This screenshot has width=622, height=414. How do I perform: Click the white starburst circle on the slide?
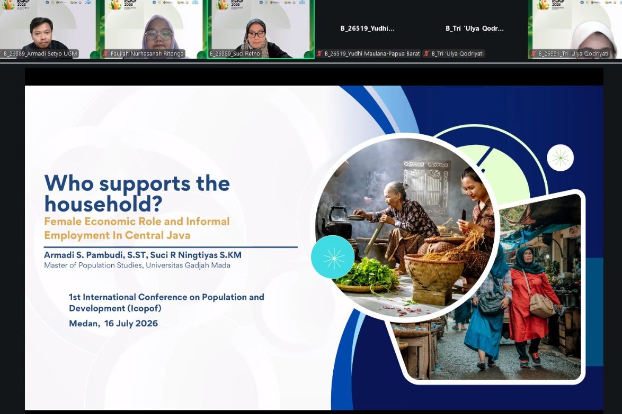pos(560,158)
